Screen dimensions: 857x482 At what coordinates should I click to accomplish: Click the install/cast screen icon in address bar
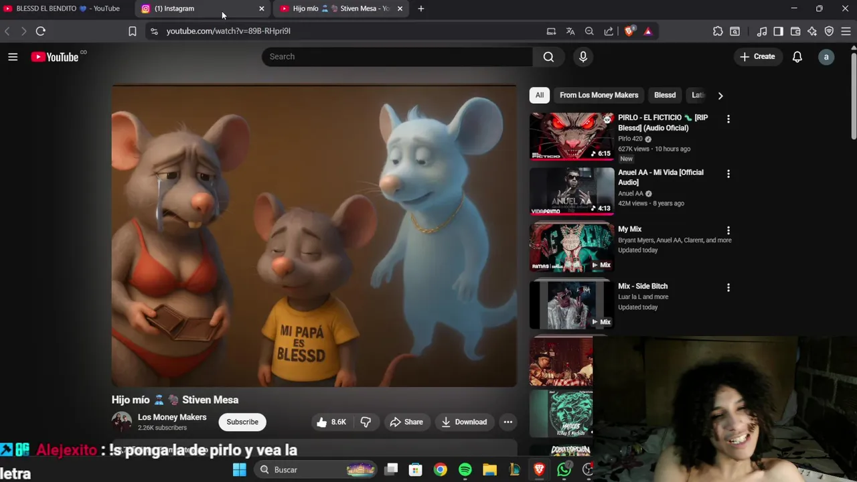tap(551, 31)
